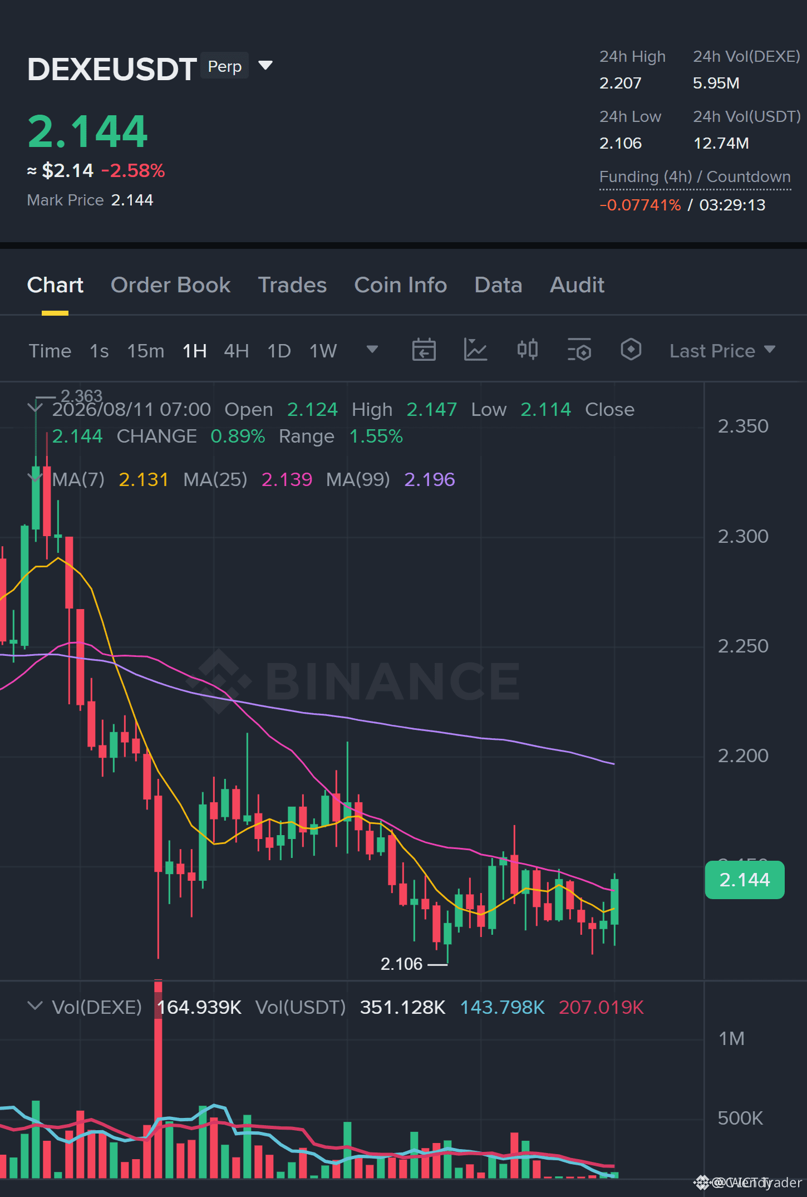Image resolution: width=807 pixels, height=1197 pixels.
Task: Select the Time line chart interval
Action: click(x=50, y=351)
